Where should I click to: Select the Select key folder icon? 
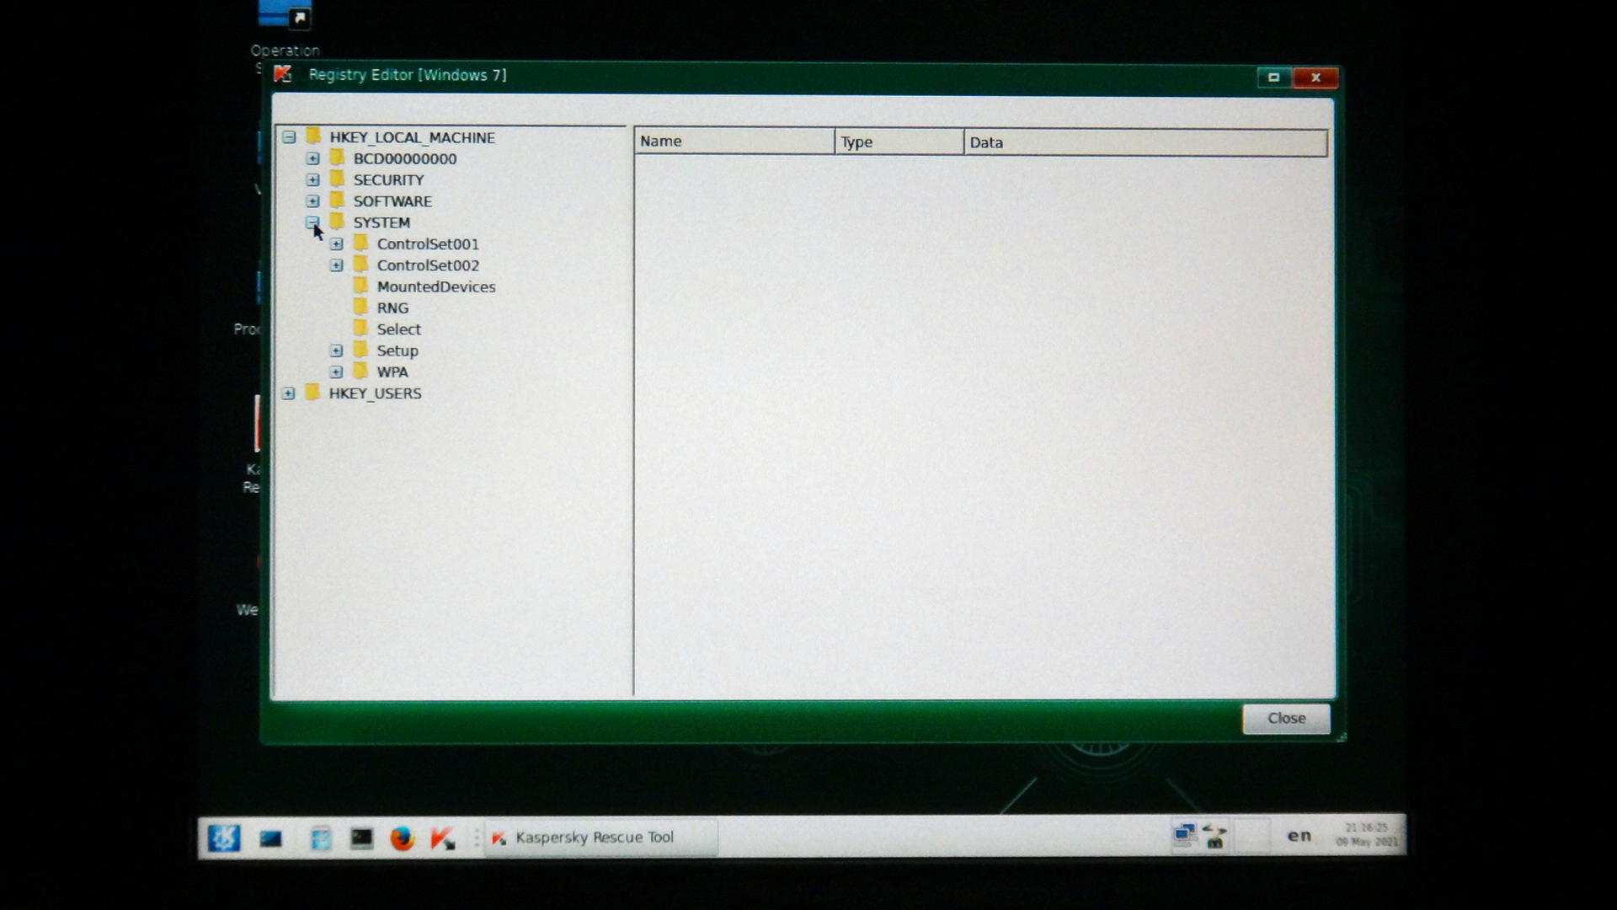[x=360, y=328]
